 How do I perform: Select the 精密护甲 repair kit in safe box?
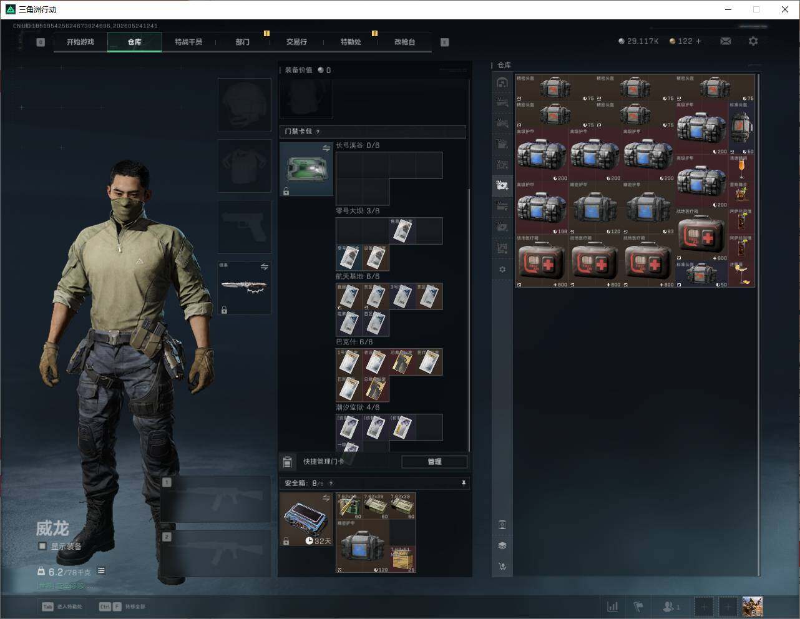(x=363, y=546)
